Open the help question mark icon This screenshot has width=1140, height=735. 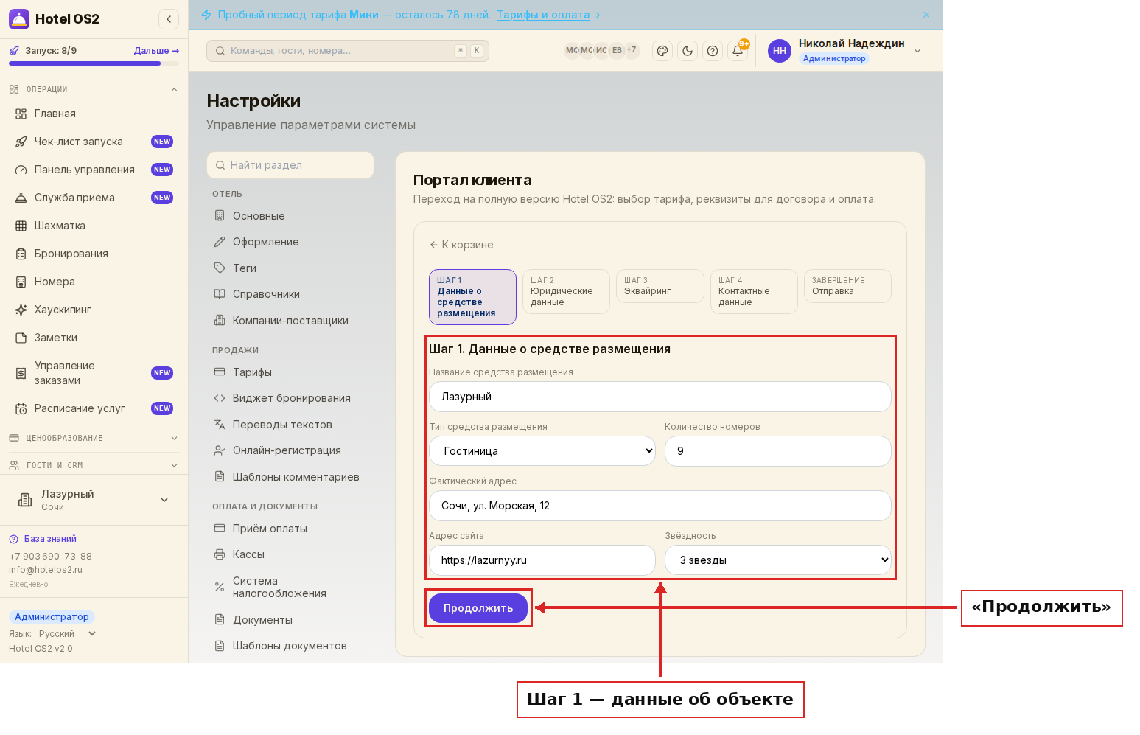click(x=713, y=51)
